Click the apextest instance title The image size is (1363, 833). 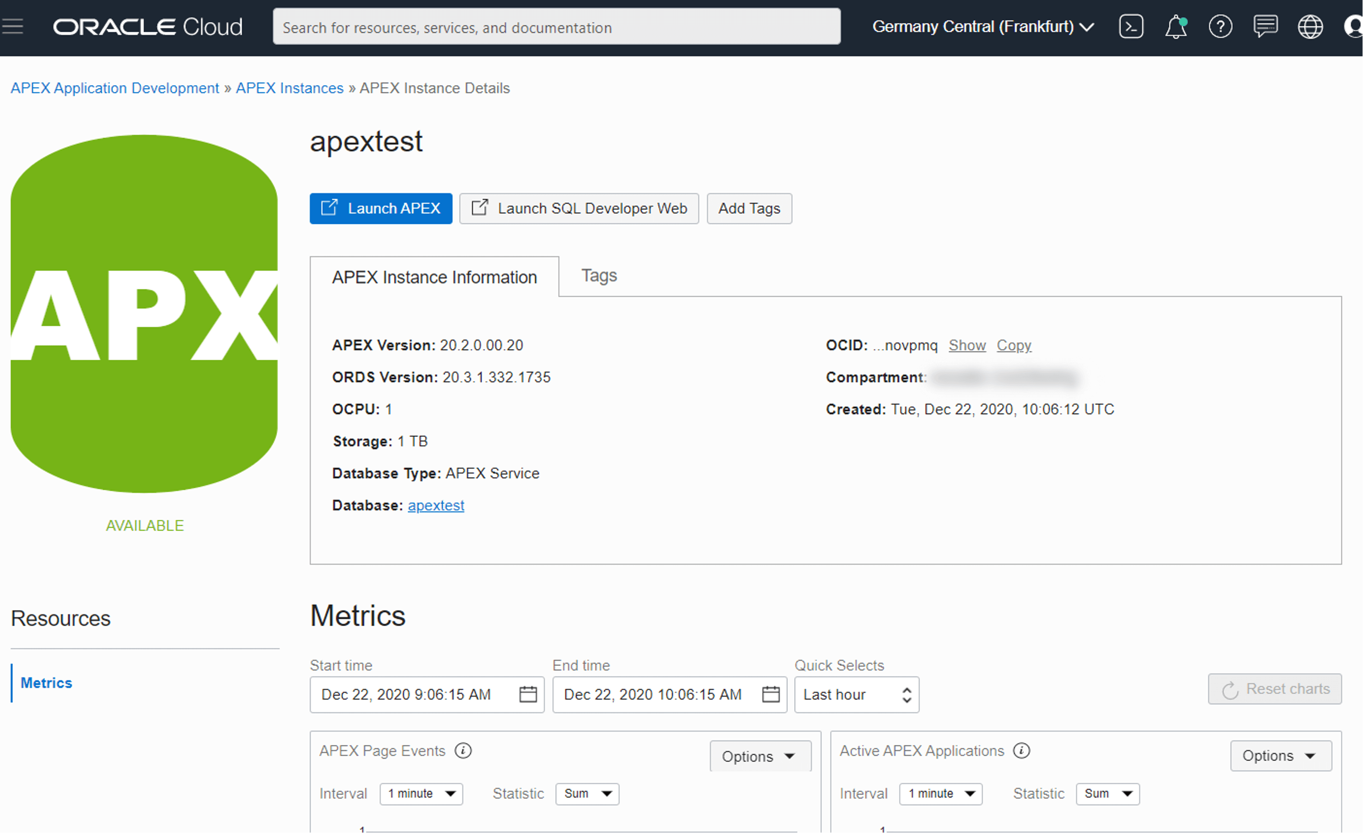(366, 141)
